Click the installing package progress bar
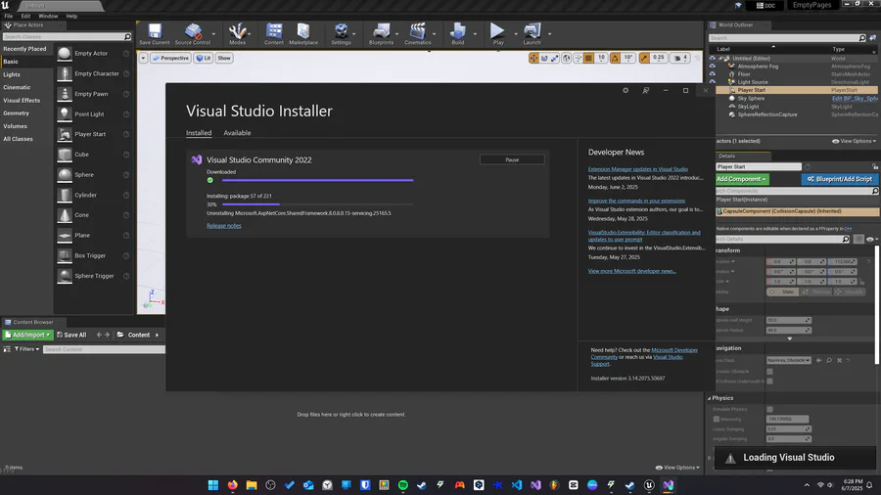 [317, 204]
